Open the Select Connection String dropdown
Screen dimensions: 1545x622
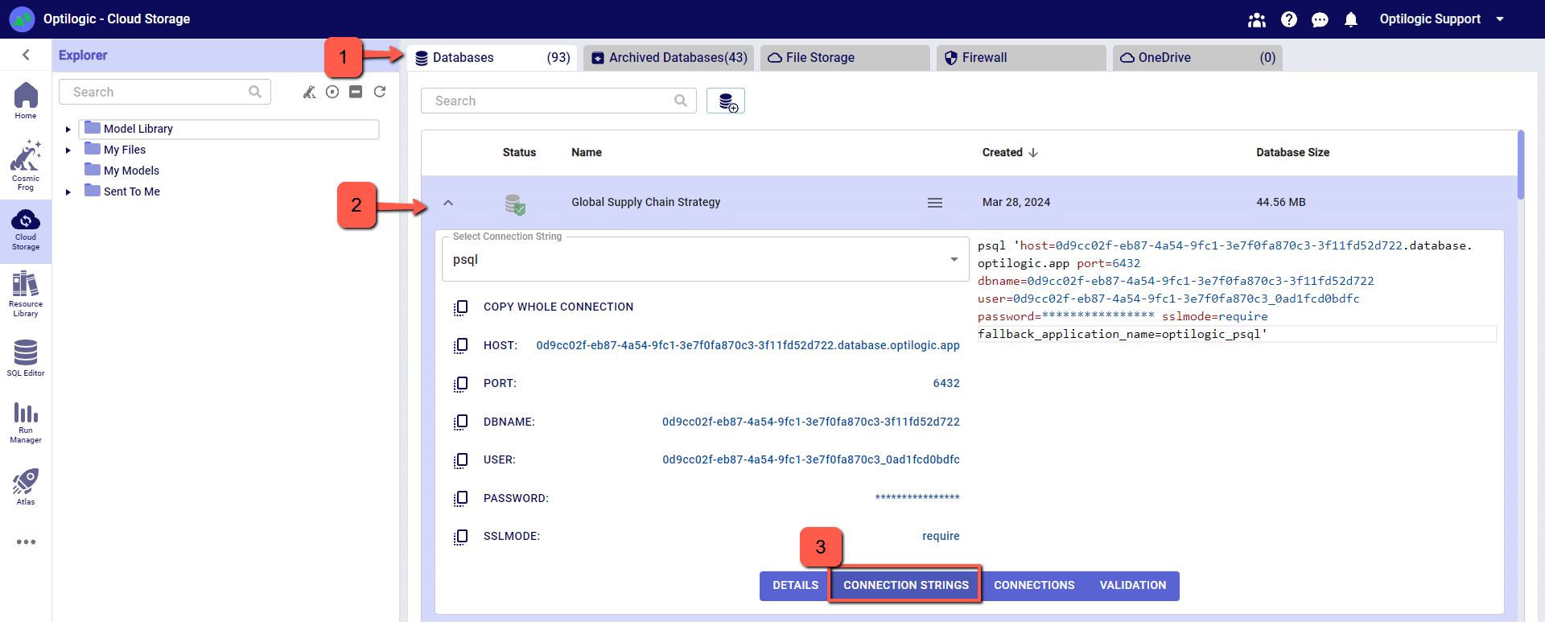click(x=705, y=259)
